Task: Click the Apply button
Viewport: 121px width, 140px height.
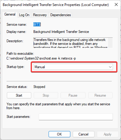Action: (108, 134)
